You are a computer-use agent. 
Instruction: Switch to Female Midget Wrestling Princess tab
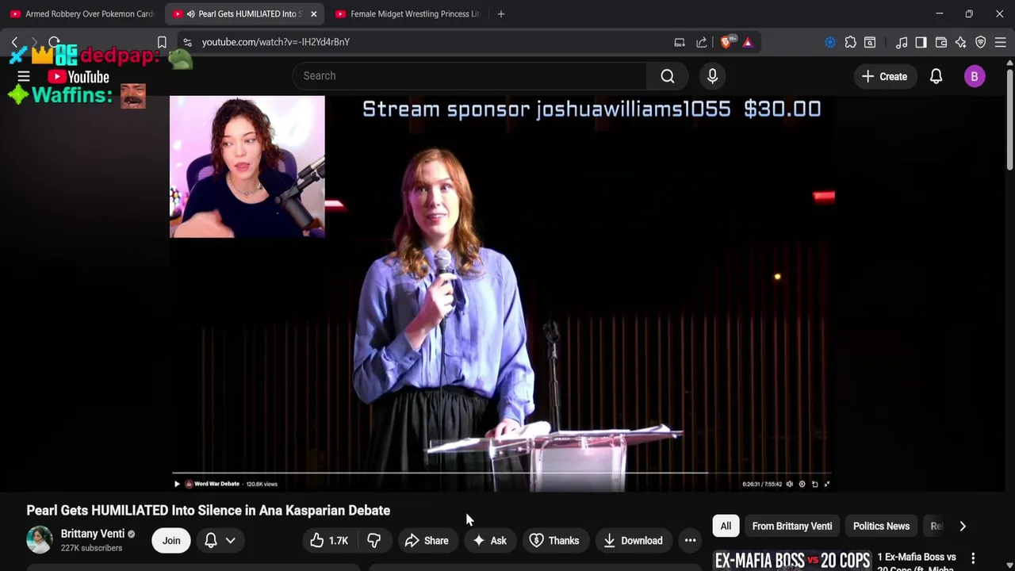pyautogui.click(x=407, y=13)
